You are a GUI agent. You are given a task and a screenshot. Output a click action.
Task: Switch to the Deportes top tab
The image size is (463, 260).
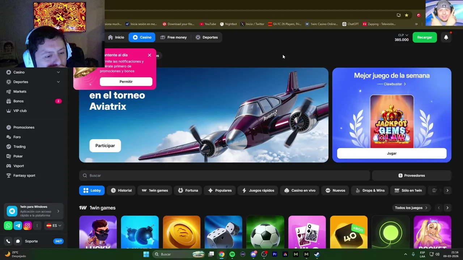coord(207,37)
